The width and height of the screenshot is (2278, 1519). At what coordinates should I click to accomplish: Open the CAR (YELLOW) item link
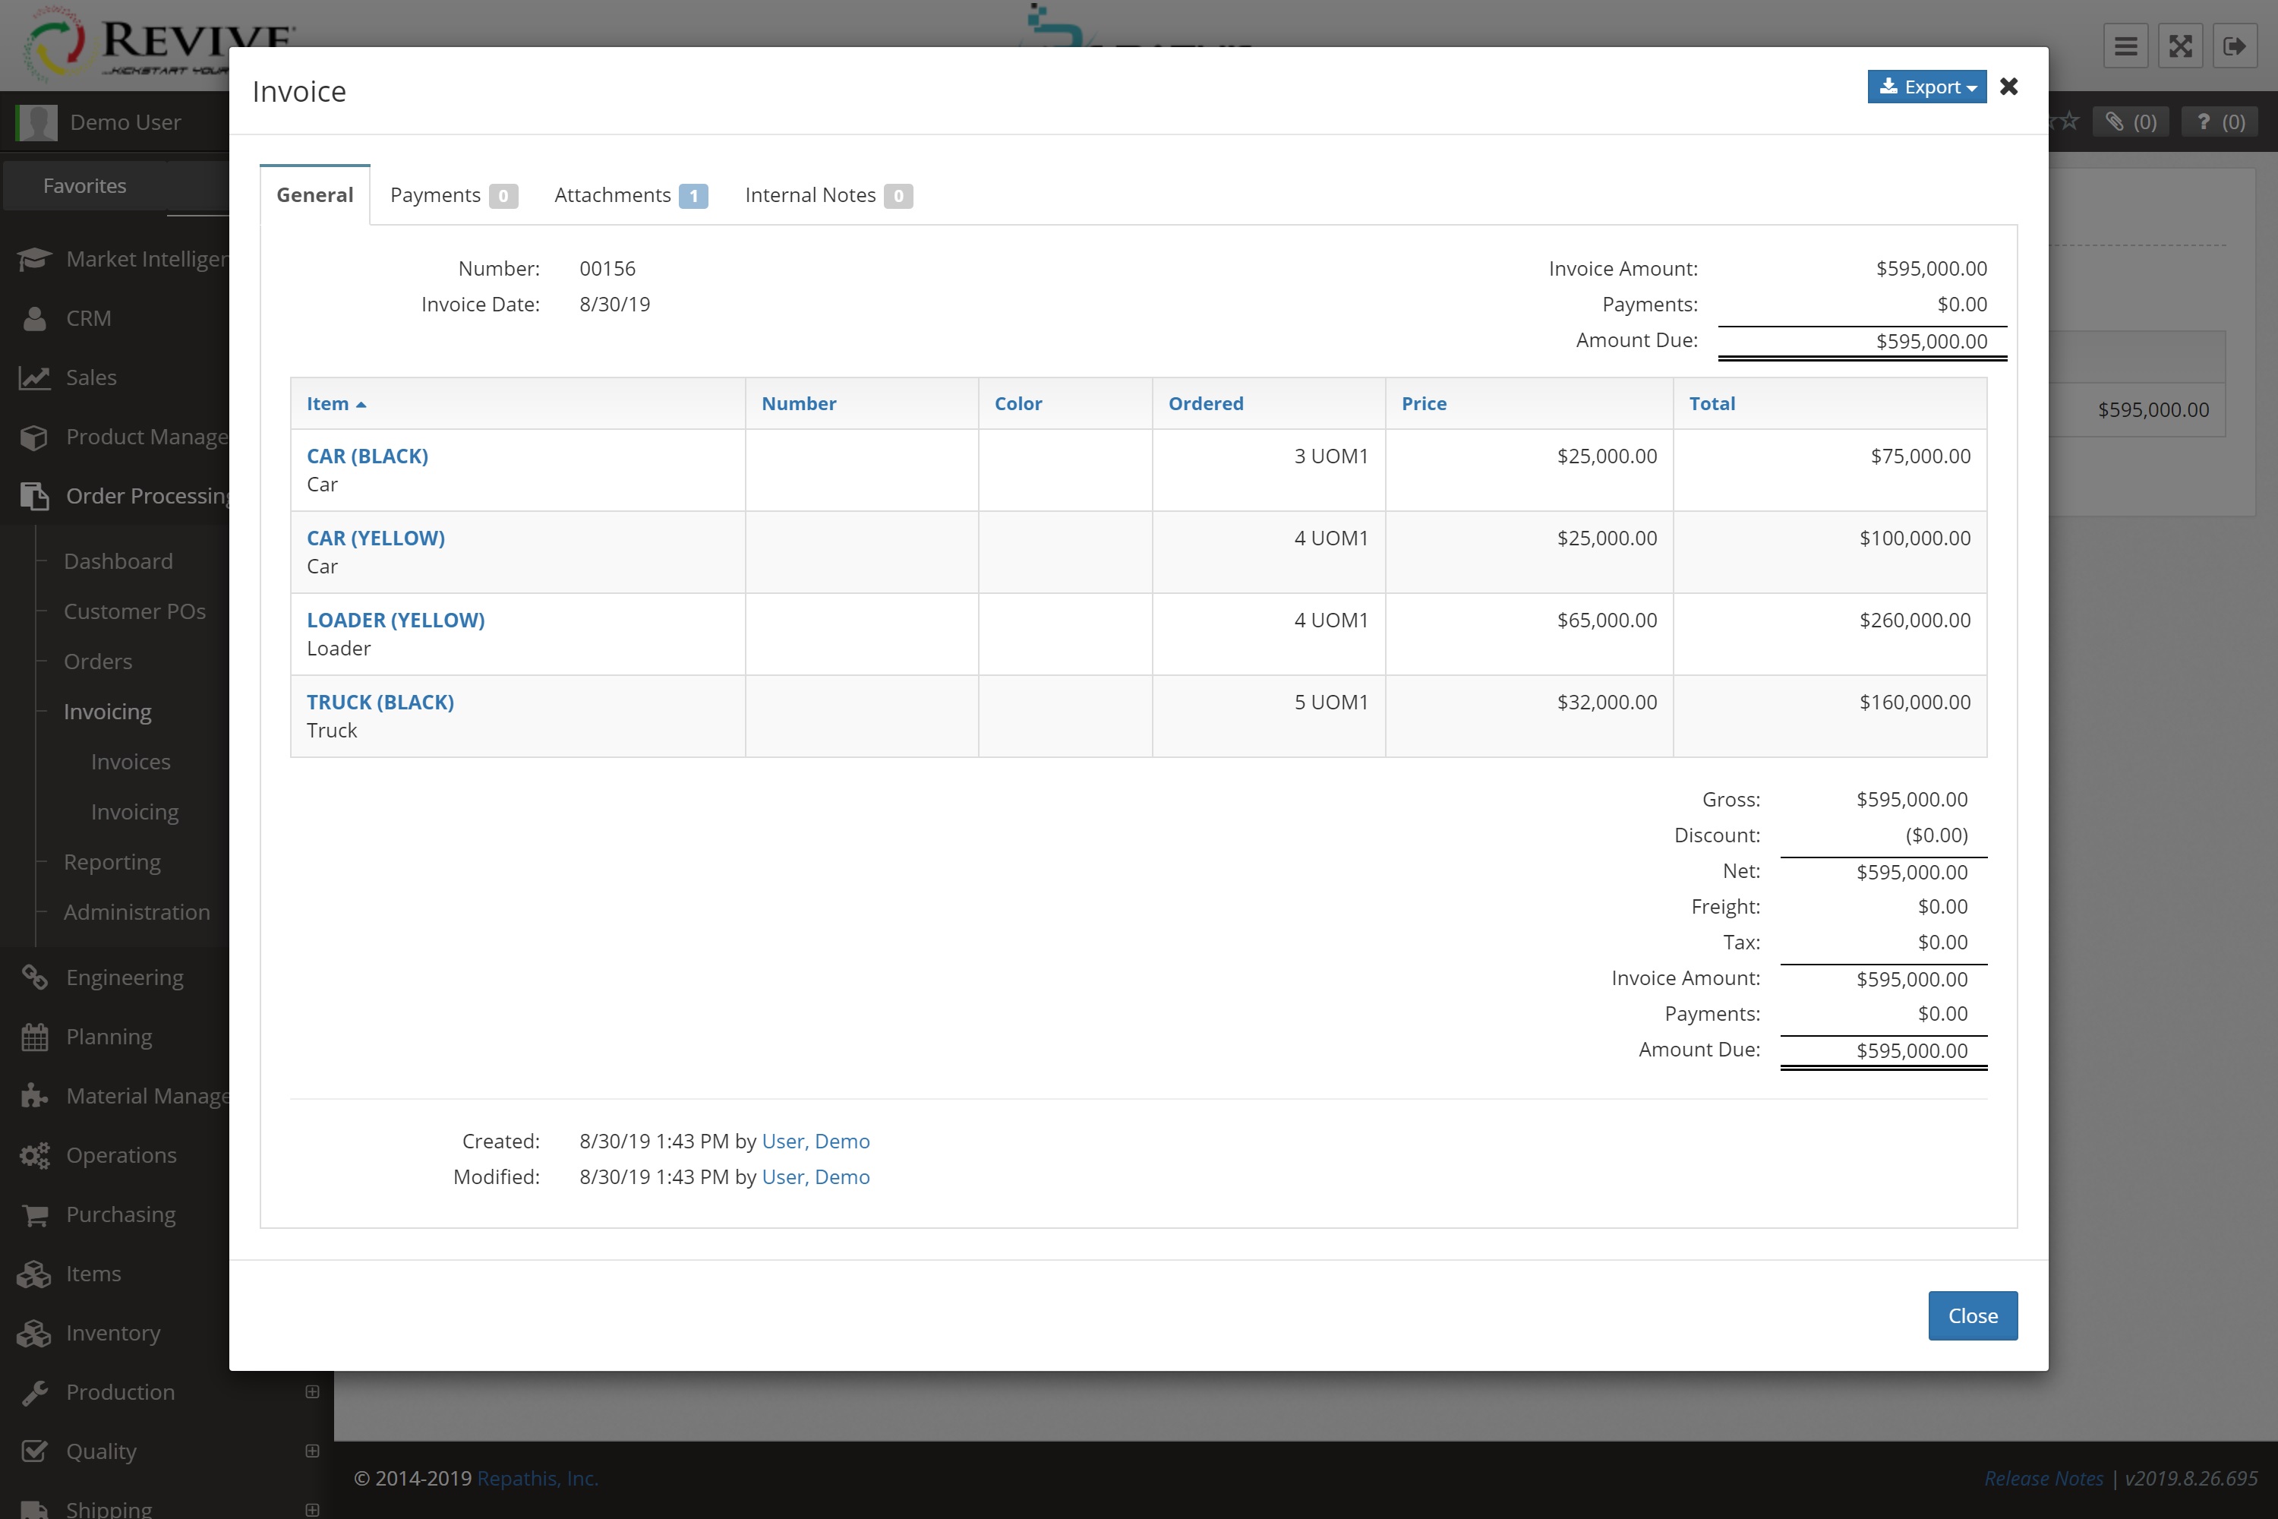376,538
